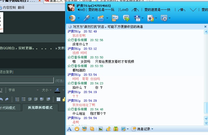The height and width of the screenshot is (135, 208).
Task: Open 消息记录 message history
Action: tap(141, 129)
